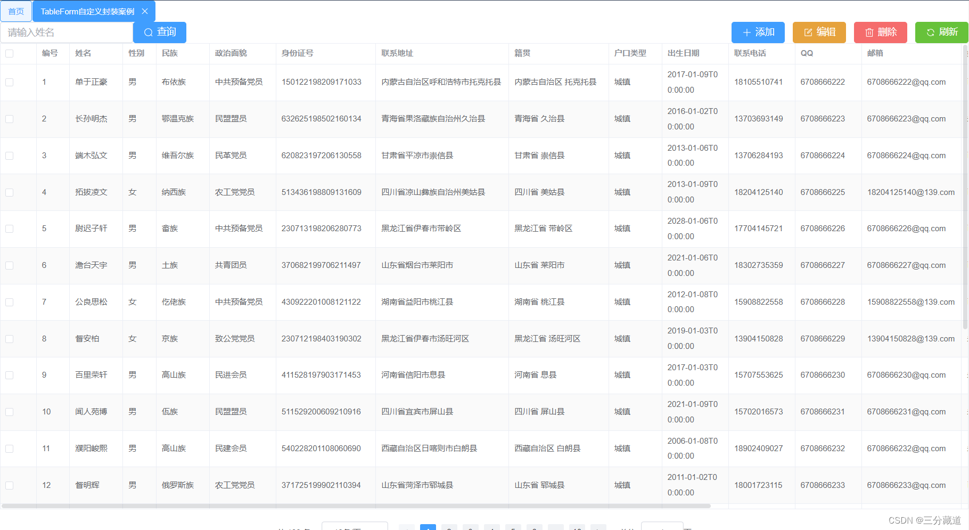This screenshot has height=530, width=969.
Task: Click address 甘肃省平凉市崇信县
Action: (x=417, y=156)
